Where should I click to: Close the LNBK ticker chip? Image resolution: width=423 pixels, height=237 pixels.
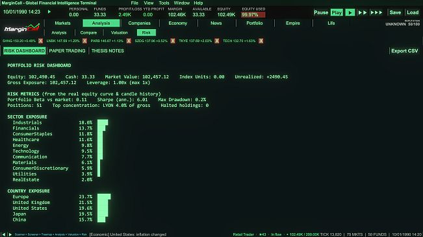(84, 41)
